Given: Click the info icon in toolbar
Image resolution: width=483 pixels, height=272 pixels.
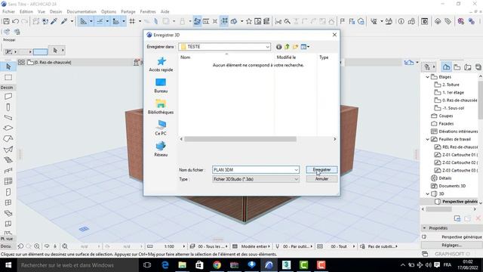Looking at the screenshot, I should click(401, 21).
